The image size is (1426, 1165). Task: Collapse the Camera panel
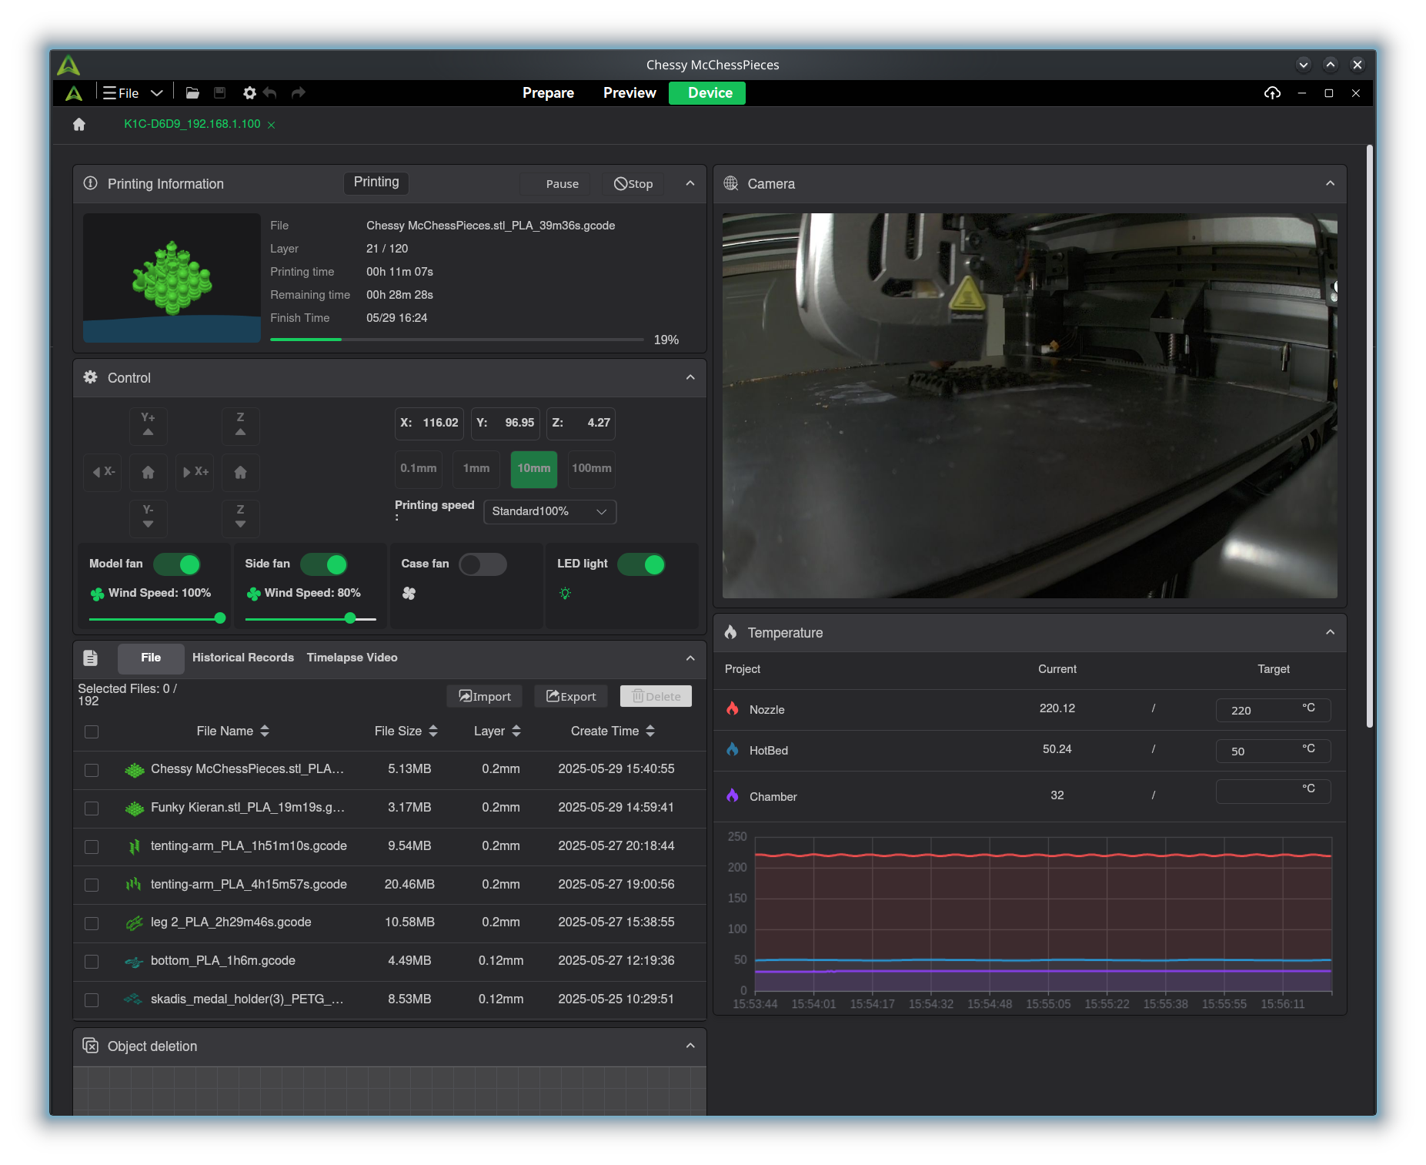(x=1330, y=183)
